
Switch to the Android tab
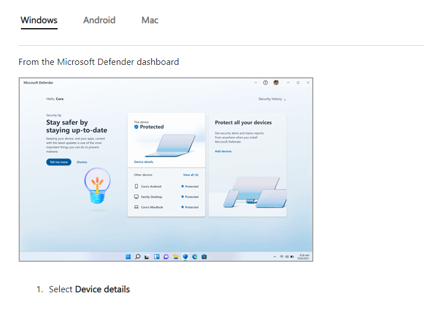99,20
